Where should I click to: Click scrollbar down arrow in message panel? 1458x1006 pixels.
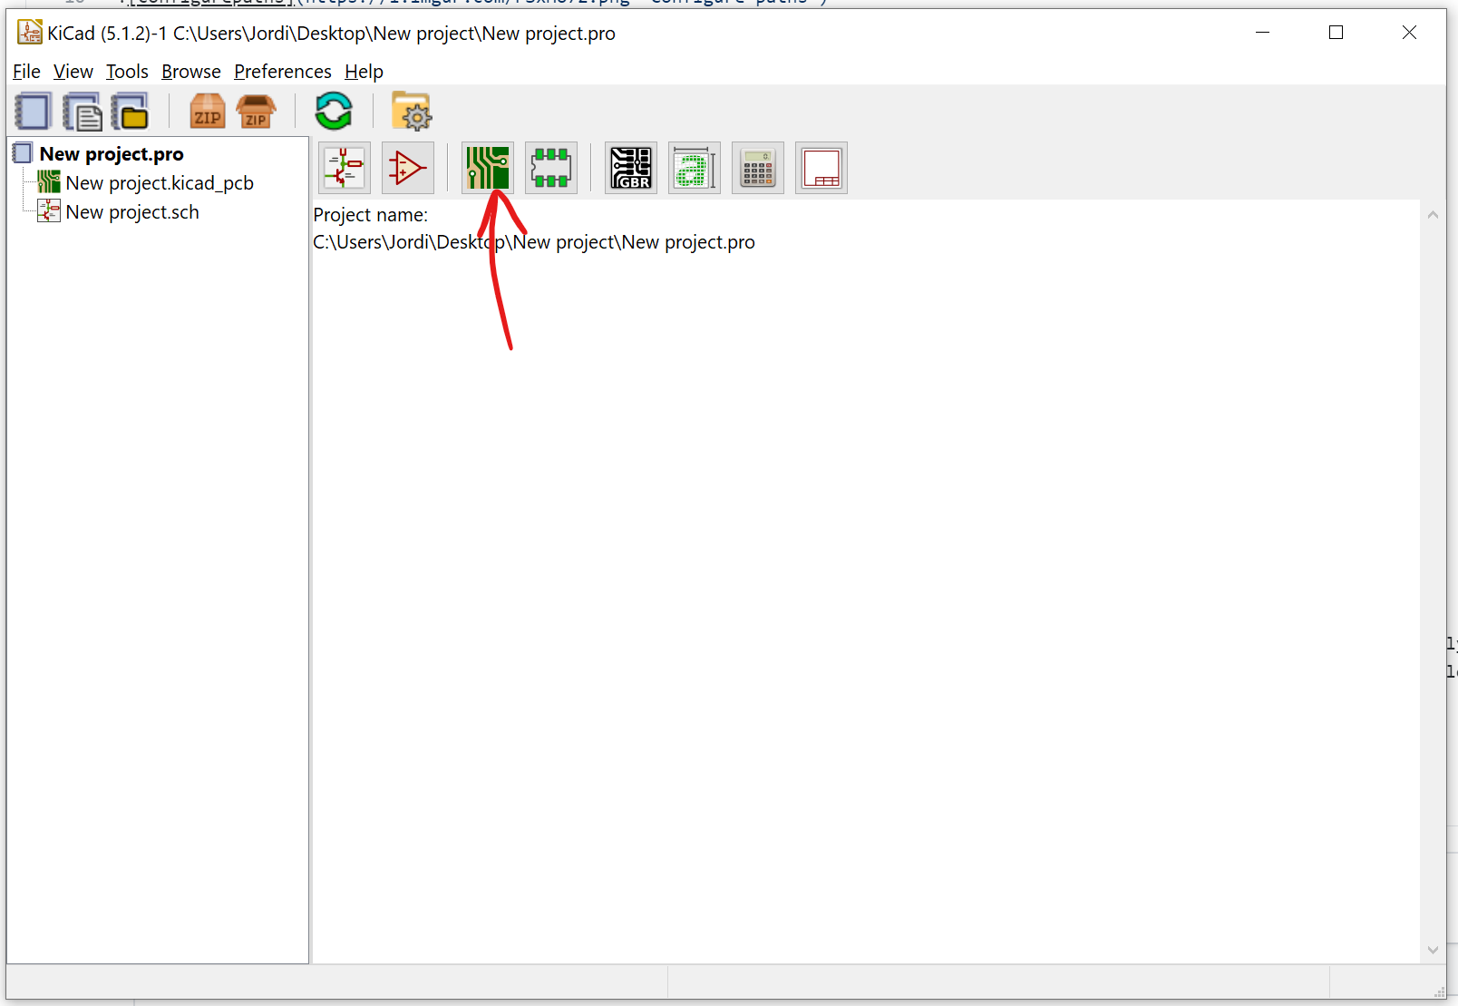1433,950
